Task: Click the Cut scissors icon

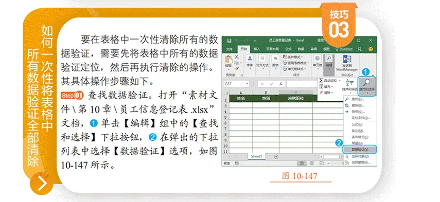Action: (237, 57)
